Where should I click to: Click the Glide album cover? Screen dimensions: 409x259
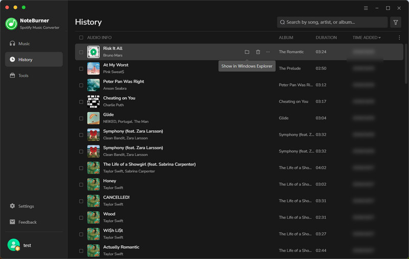94,118
